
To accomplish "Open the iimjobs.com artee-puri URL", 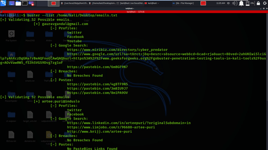I will click(111, 127).
